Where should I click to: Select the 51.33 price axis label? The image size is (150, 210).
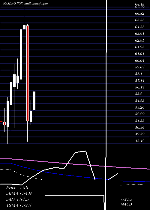(140, 121)
